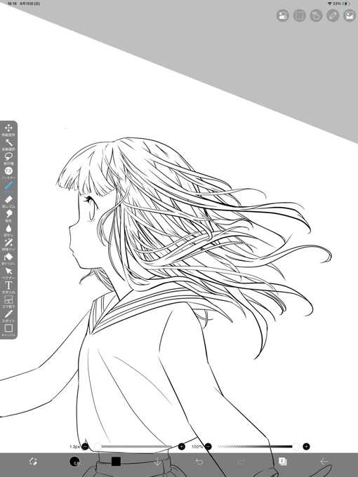This screenshot has width=358, height=477.
Task: Redo the last undone stroke
Action: [241, 462]
